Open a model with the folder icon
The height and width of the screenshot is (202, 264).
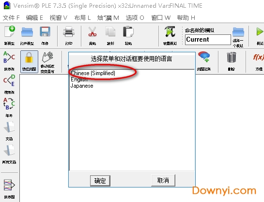coord(27,32)
